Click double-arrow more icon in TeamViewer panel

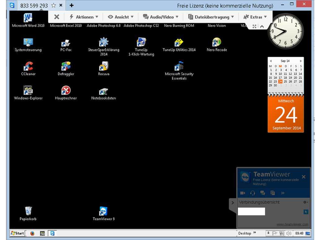[283, 193]
